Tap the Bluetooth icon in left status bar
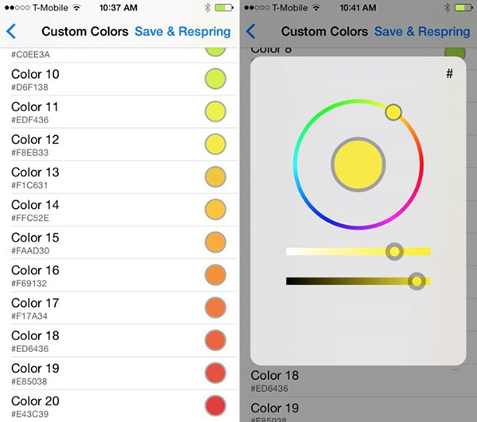 (x=204, y=7)
